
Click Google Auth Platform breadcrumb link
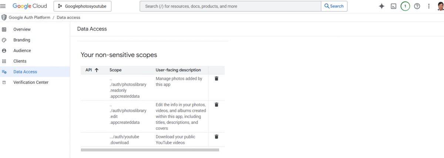click(x=30, y=17)
